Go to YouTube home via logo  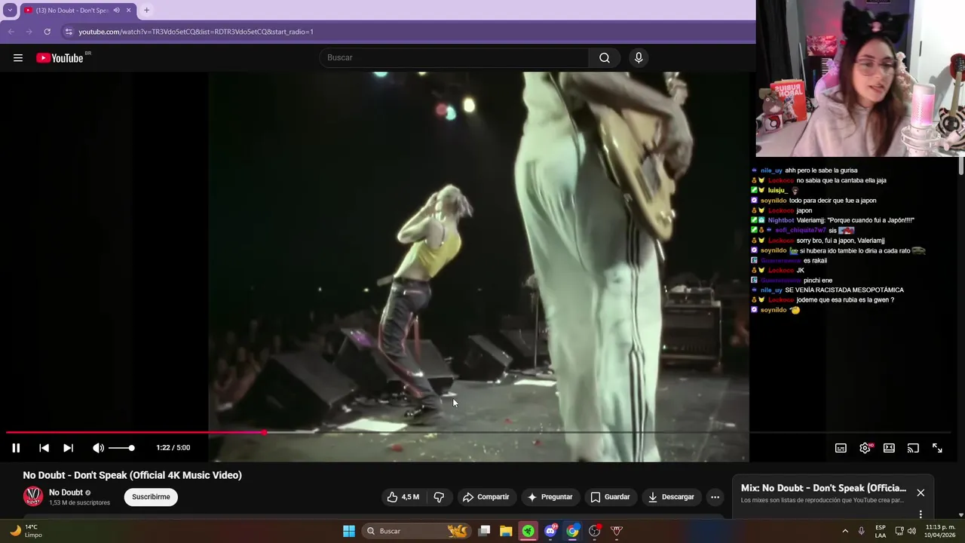coord(60,58)
